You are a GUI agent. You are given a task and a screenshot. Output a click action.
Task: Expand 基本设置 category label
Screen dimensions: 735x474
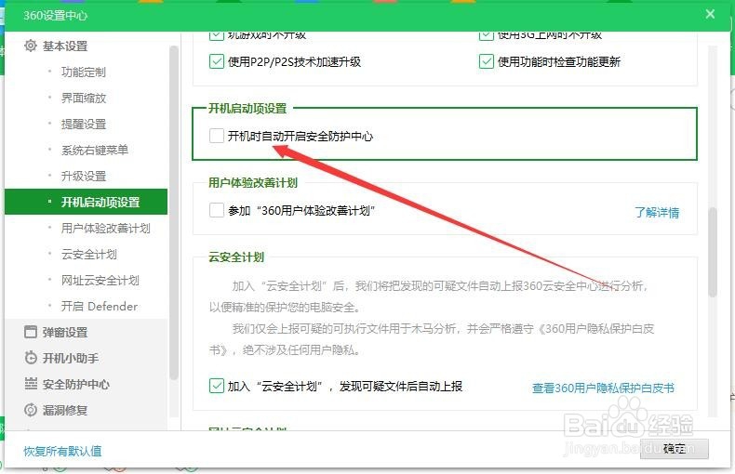tap(65, 46)
